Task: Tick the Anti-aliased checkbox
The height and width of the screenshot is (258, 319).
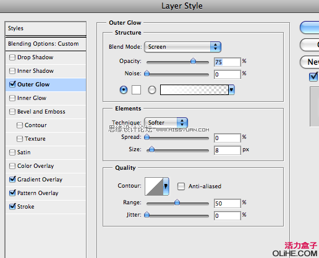Action: (x=181, y=186)
